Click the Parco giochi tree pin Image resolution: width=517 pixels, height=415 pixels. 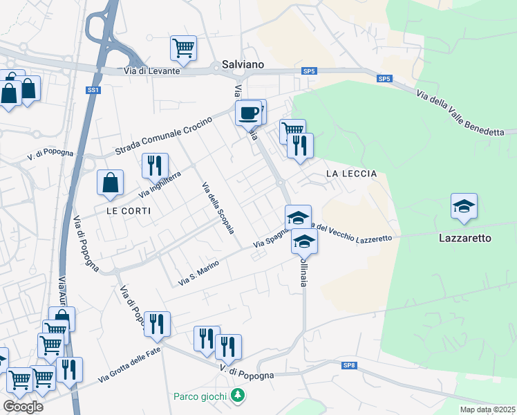click(x=237, y=396)
